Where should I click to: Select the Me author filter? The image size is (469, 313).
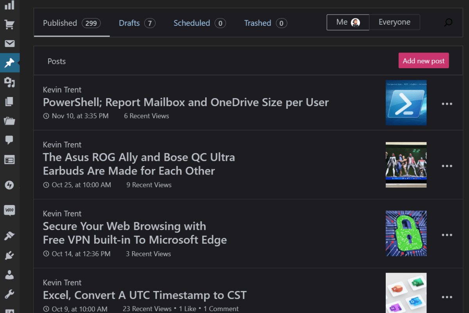point(347,22)
